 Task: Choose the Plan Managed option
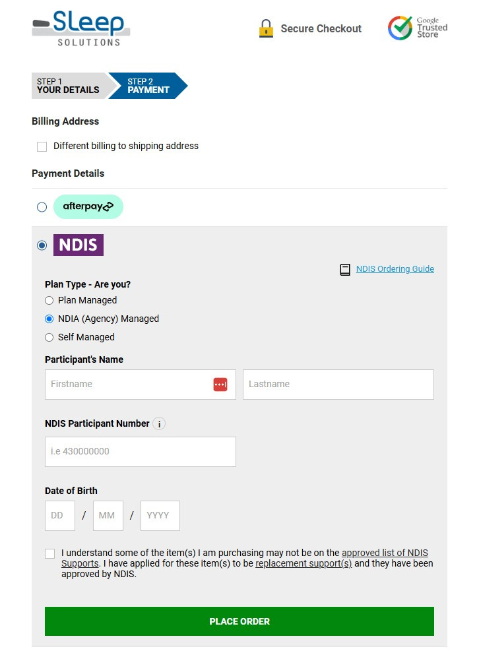tap(49, 301)
